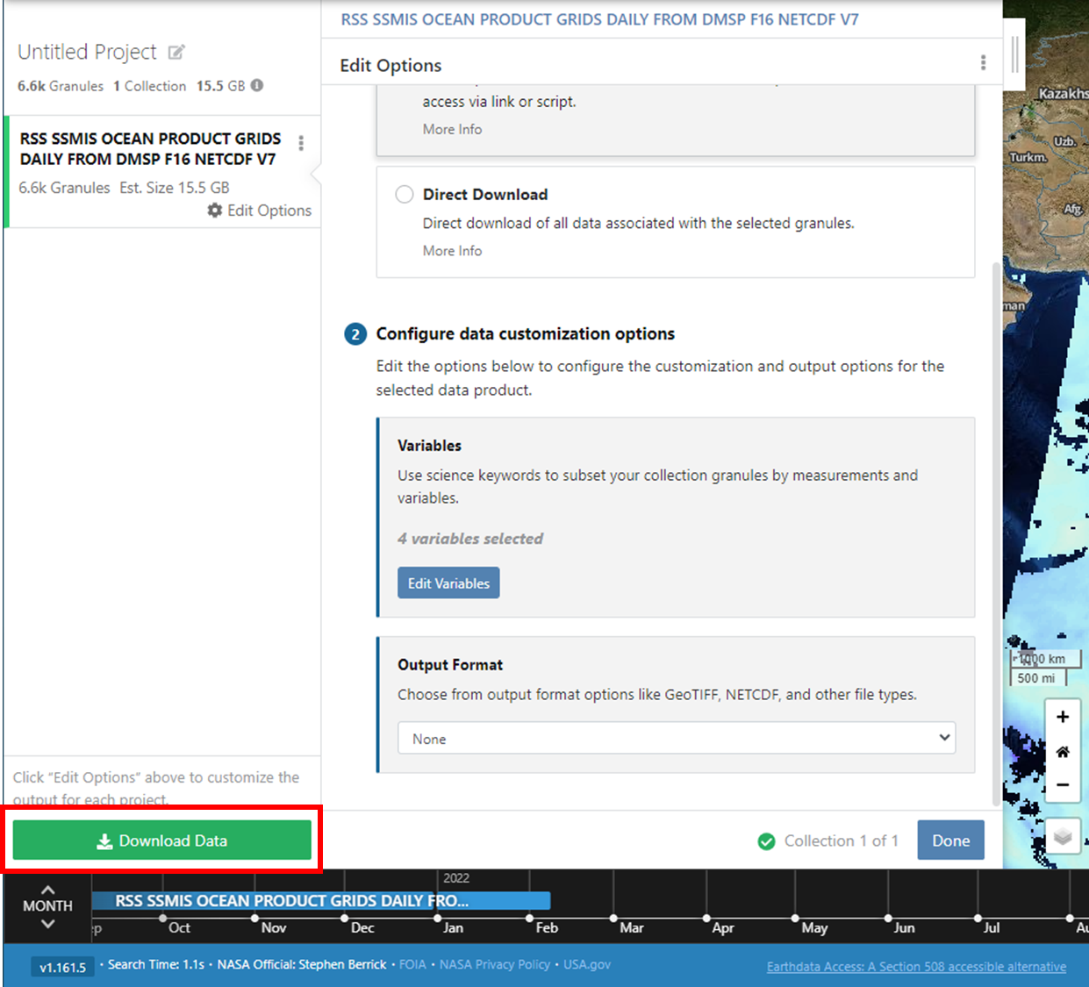1089x987 pixels.
Task: Zoom in on the map
Action: tap(1063, 717)
